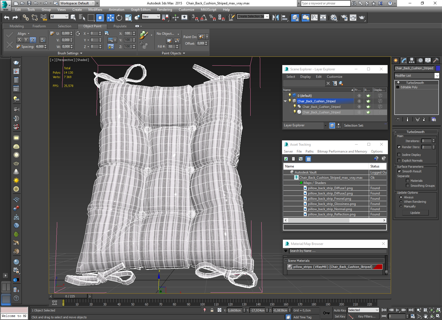Open the Modifiers menu
The width and height of the screenshot is (442, 320).
(x=95, y=10)
